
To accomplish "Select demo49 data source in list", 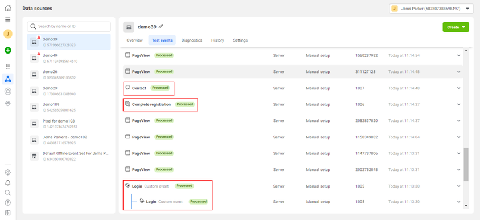I will tap(69, 58).
